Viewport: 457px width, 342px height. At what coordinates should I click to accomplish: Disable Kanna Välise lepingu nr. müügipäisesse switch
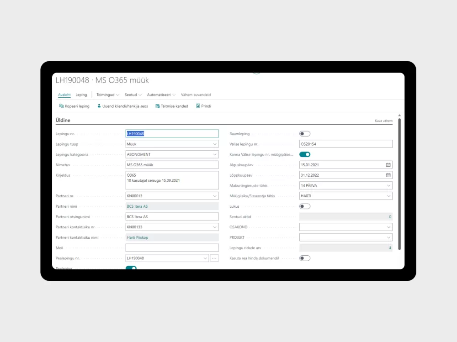(x=305, y=154)
